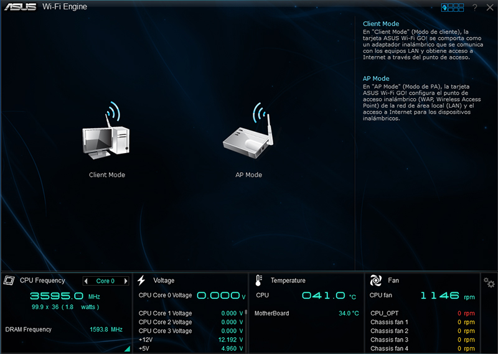Click the Fan panel title
Screen dimensions: 498x354
[x=393, y=281]
